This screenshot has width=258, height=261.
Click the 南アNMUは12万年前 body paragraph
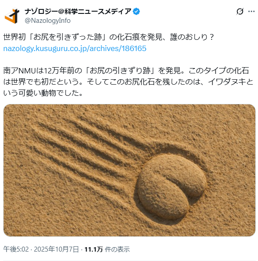[x=128, y=82]
